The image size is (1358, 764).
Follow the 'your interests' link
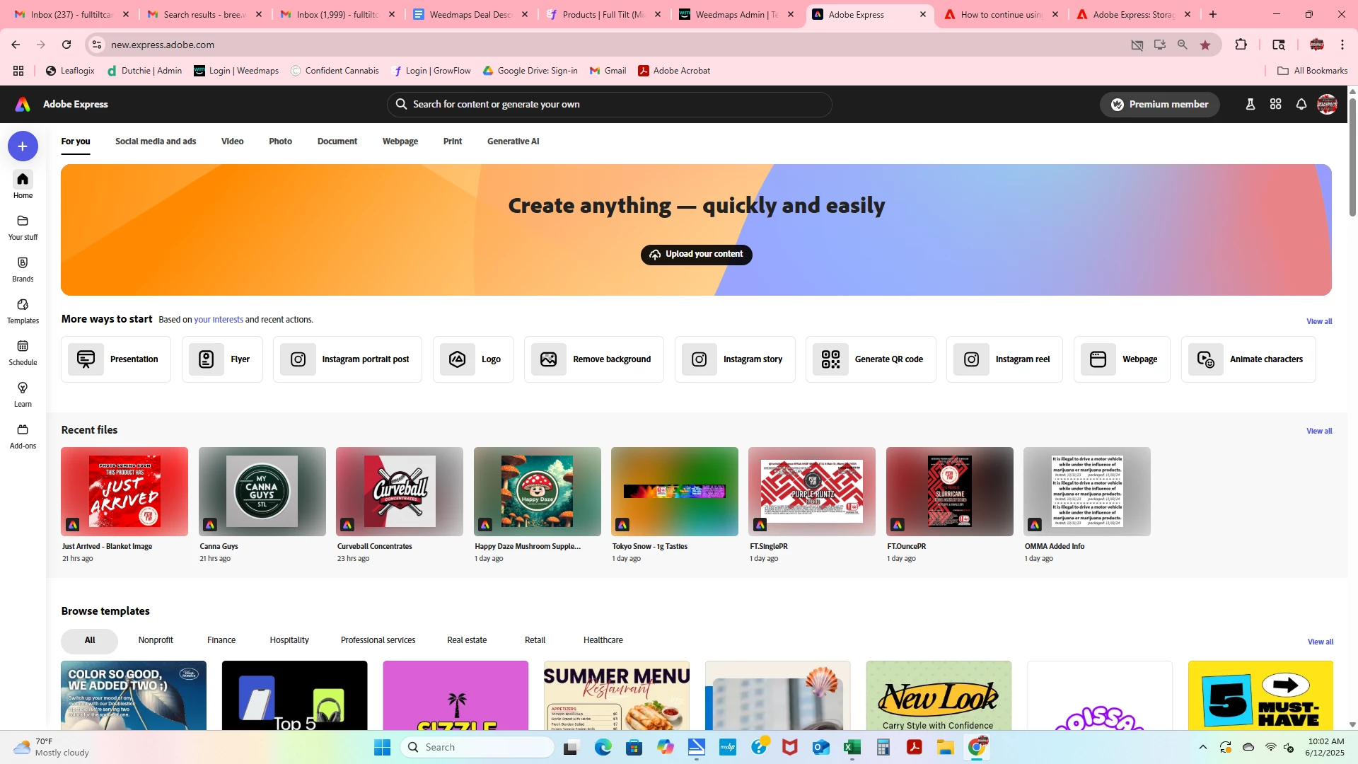pos(219,320)
